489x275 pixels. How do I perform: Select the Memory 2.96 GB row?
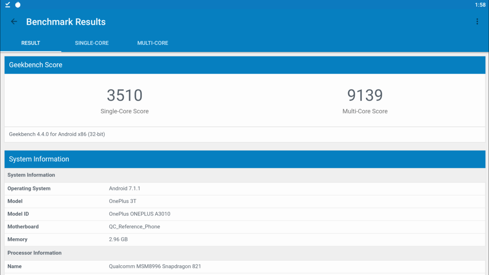pyautogui.click(x=244, y=240)
